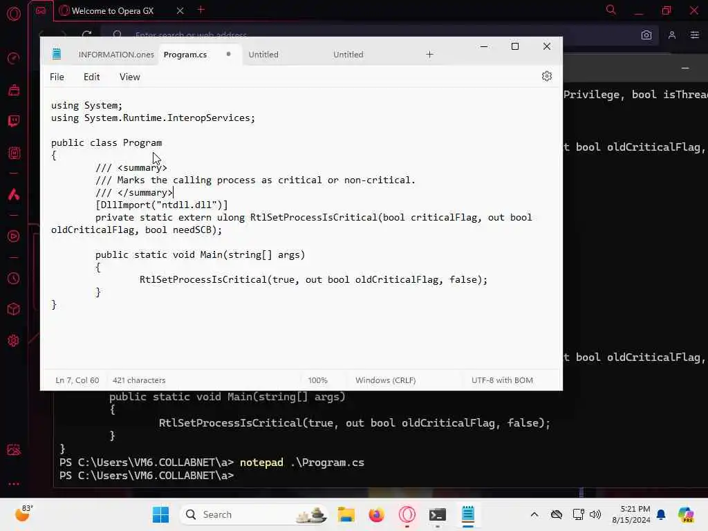Screen dimensions: 708x531
Task: Open the File menu in Notepad
Action: [57, 77]
